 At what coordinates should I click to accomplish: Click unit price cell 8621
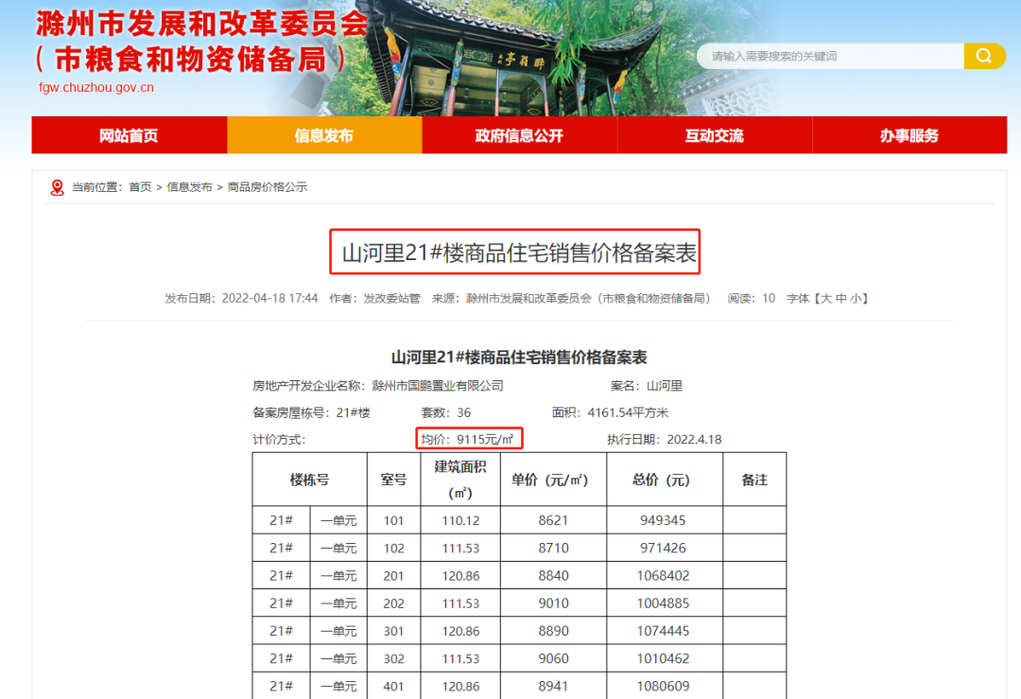[553, 520]
